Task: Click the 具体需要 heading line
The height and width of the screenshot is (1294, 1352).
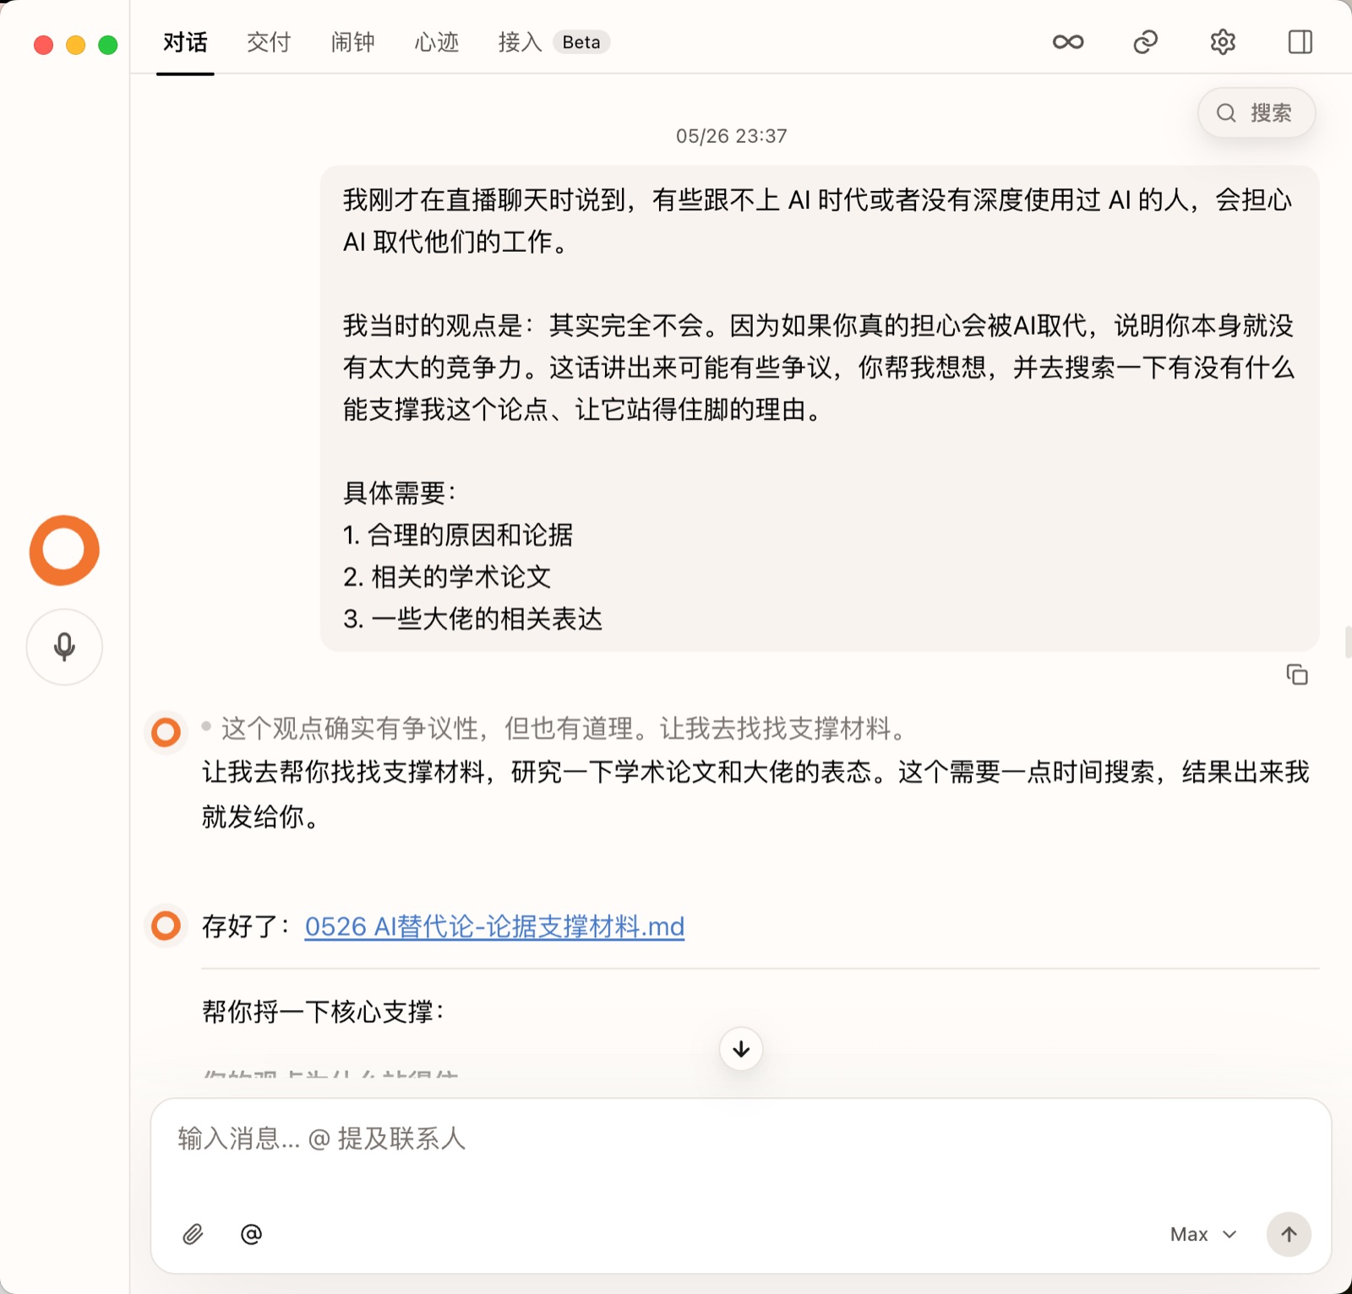Action: [x=399, y=492]
